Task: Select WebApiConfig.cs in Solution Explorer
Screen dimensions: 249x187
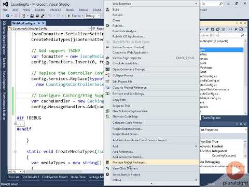Action: [210, 98]
